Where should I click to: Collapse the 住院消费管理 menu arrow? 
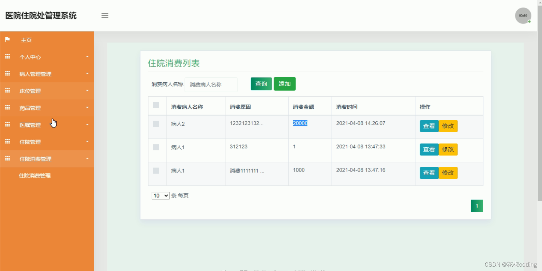[x=87, y=159]
